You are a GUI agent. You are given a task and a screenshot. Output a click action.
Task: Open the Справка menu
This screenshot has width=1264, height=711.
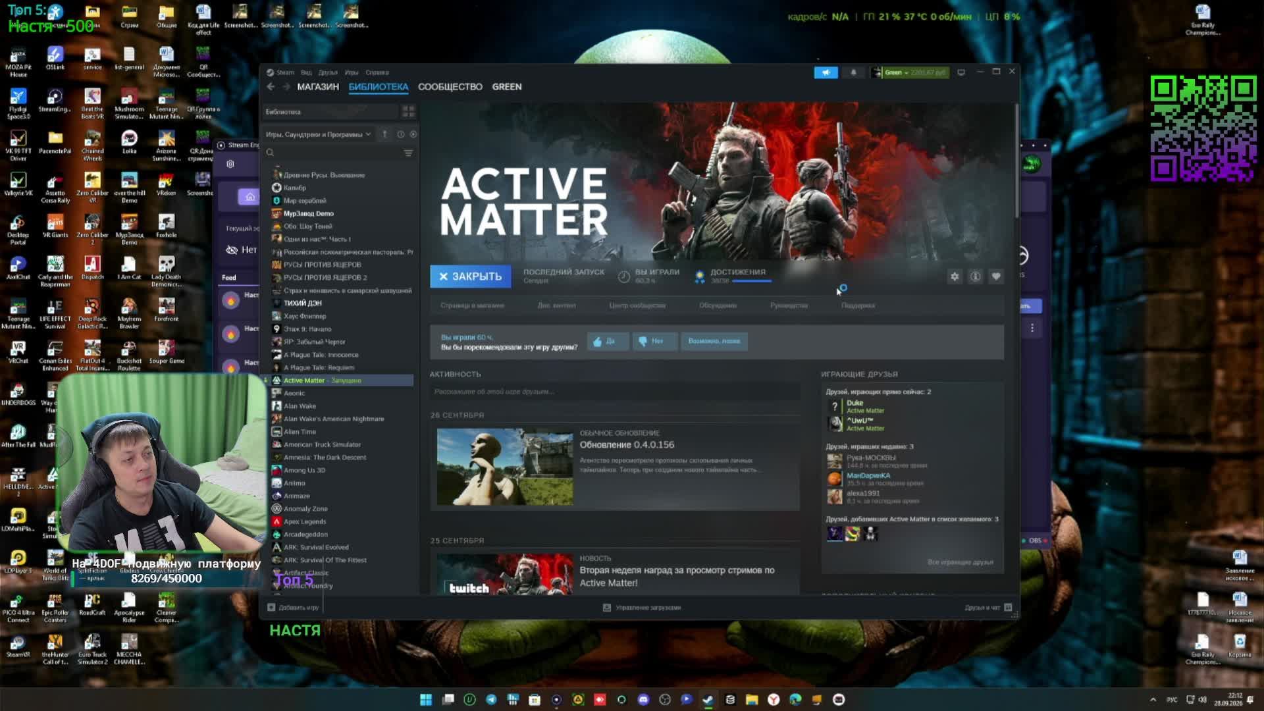coord(377,72)
